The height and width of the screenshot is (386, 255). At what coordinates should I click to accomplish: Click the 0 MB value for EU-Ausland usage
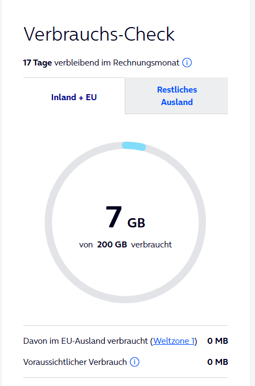(x=218, y=341)
